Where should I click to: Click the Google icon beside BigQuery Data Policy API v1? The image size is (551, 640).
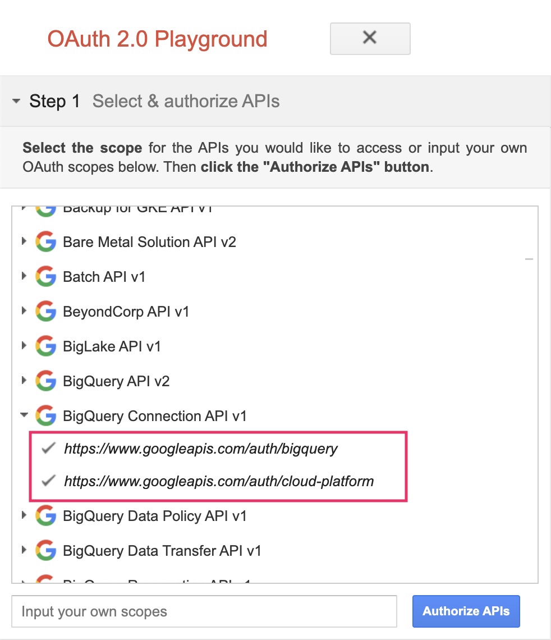tap(45, 515)
